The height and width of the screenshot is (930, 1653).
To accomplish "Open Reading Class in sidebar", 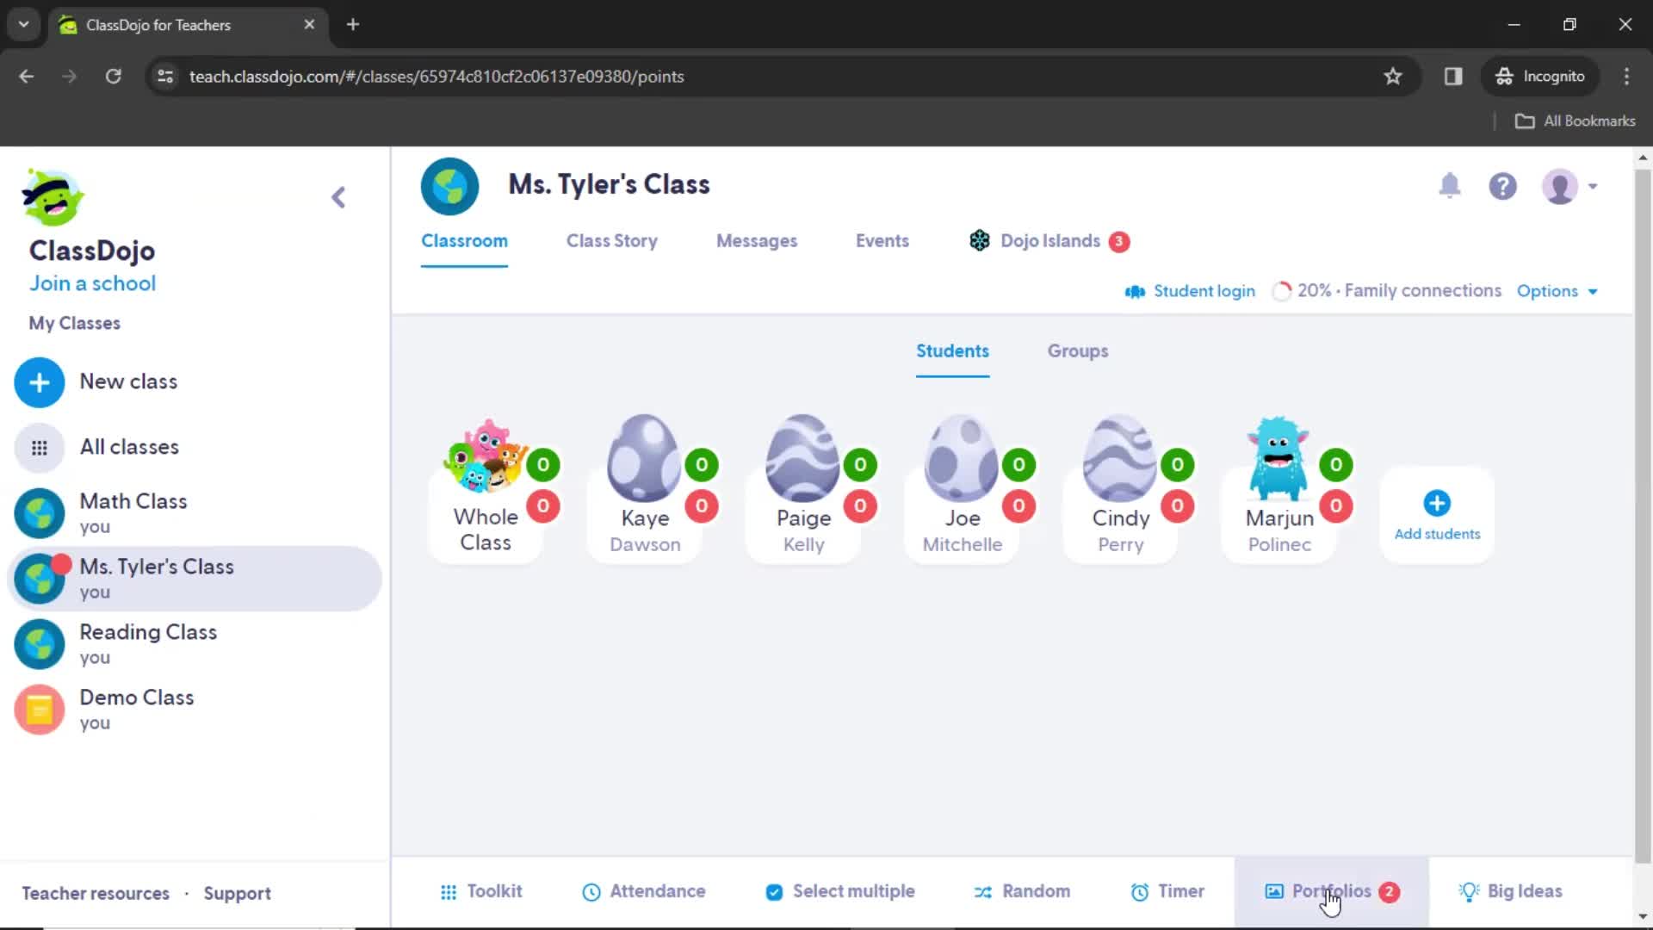I will click(x=195, y=644).
